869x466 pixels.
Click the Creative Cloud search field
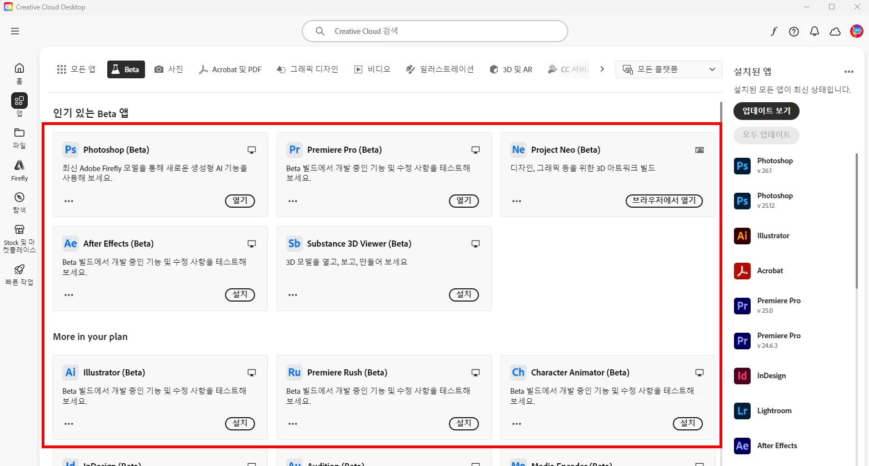tap(435, 31)
